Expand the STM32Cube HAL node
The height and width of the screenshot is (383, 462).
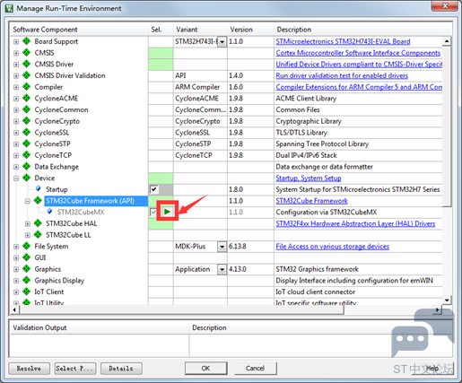point(28,224)
